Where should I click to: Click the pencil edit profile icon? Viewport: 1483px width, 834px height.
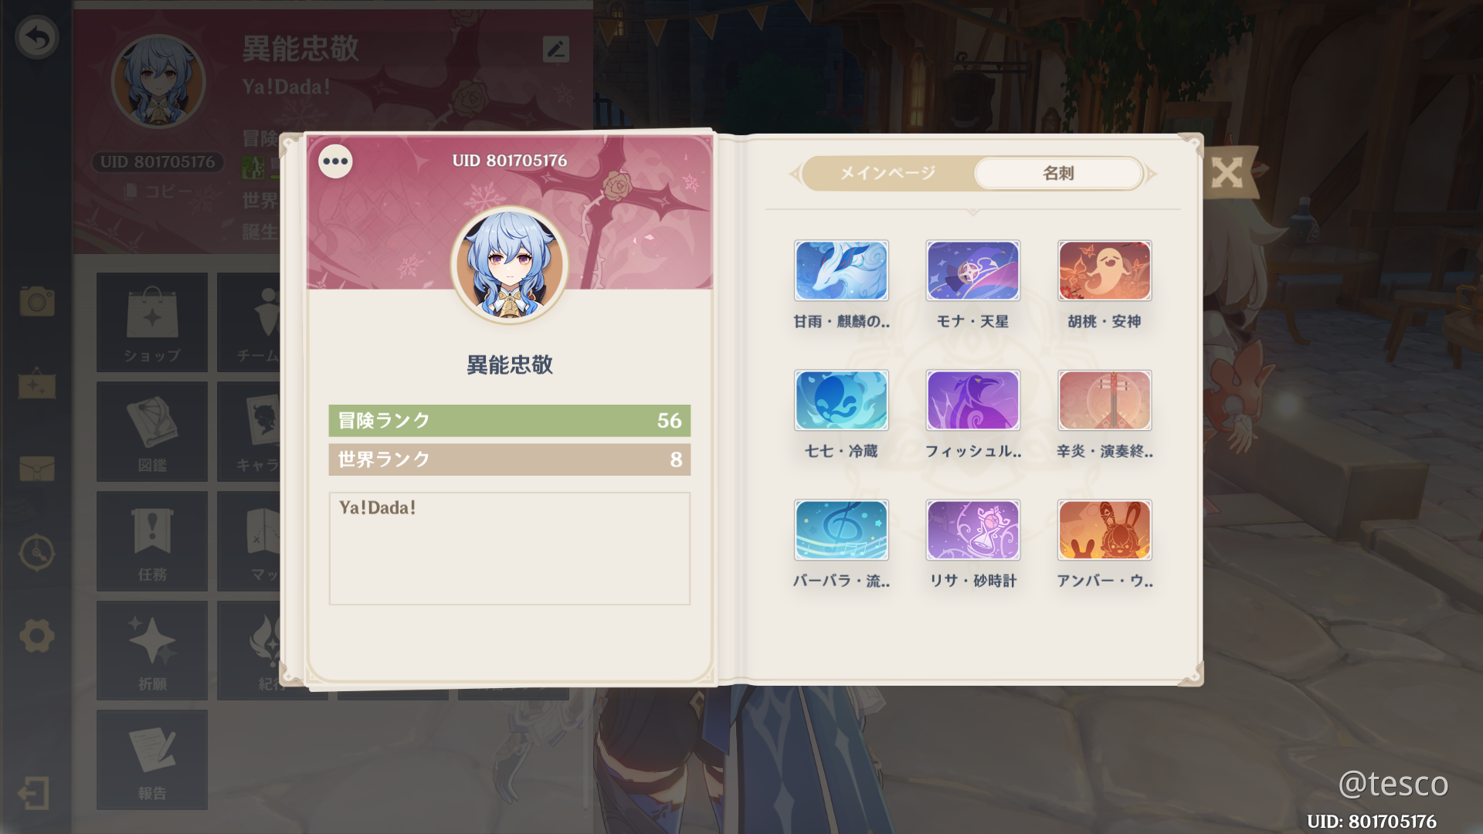click(556, 49)
